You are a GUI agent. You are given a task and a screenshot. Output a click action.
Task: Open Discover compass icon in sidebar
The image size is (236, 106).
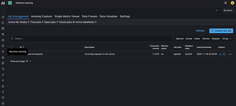[3, 17]
